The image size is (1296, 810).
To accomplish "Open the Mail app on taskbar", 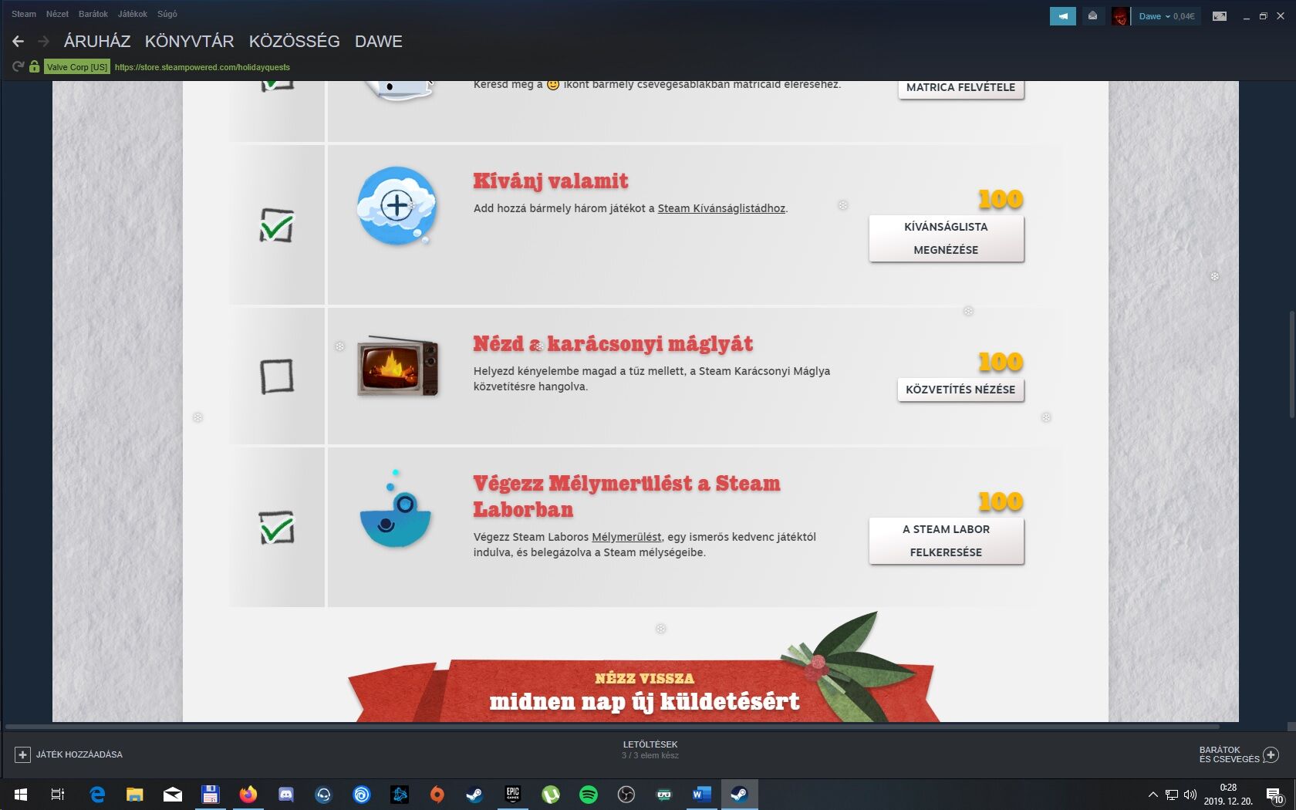I will [173, 794].
